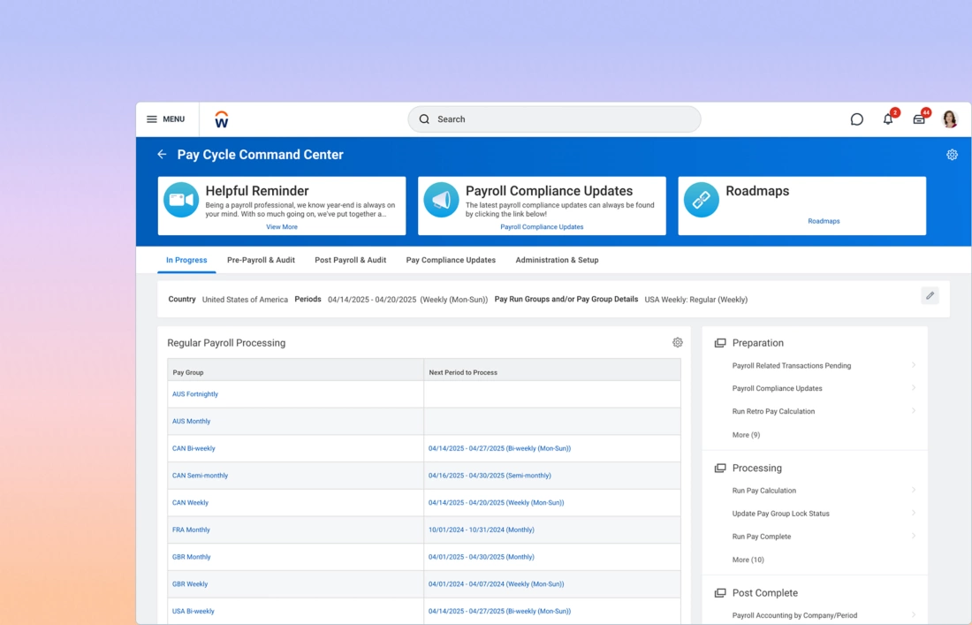The image size is (972, 625).
Task: Switch to the Pre-Payroll & Audit tab
Action: pyautogui.click(x=261, y=260)
